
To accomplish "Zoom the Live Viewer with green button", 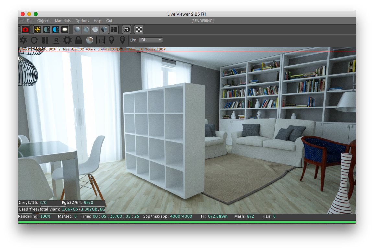I will 36,14.
